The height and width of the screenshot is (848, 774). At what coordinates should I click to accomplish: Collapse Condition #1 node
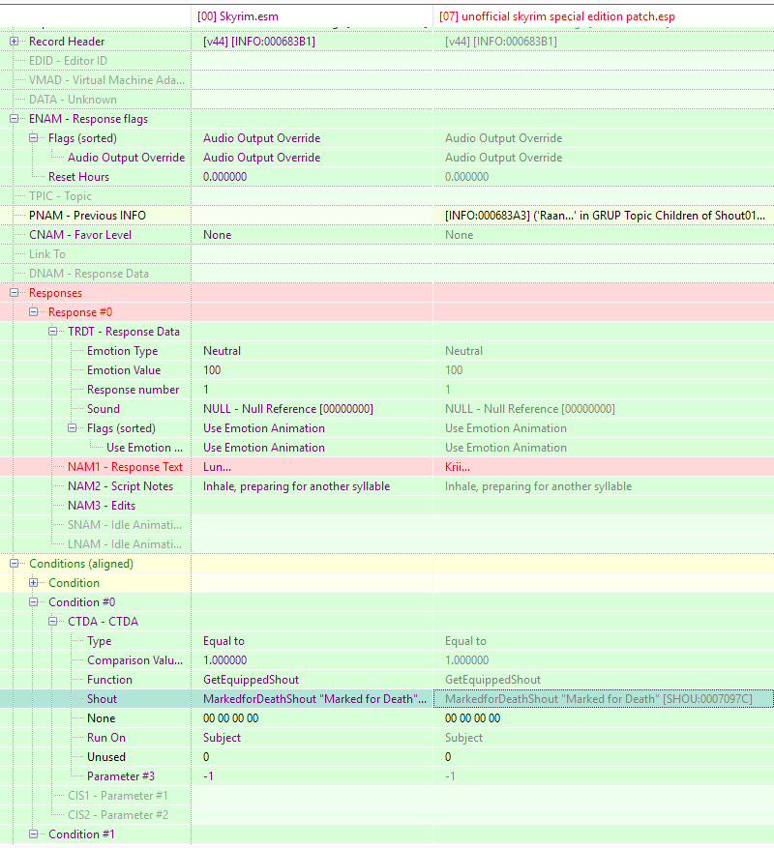[x=34, y=834]
